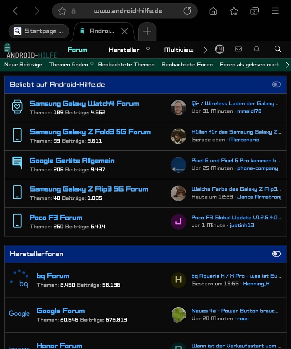
Task: Open mmeidl78 avatar thumbnail
Action: click(x=178, y=108)
